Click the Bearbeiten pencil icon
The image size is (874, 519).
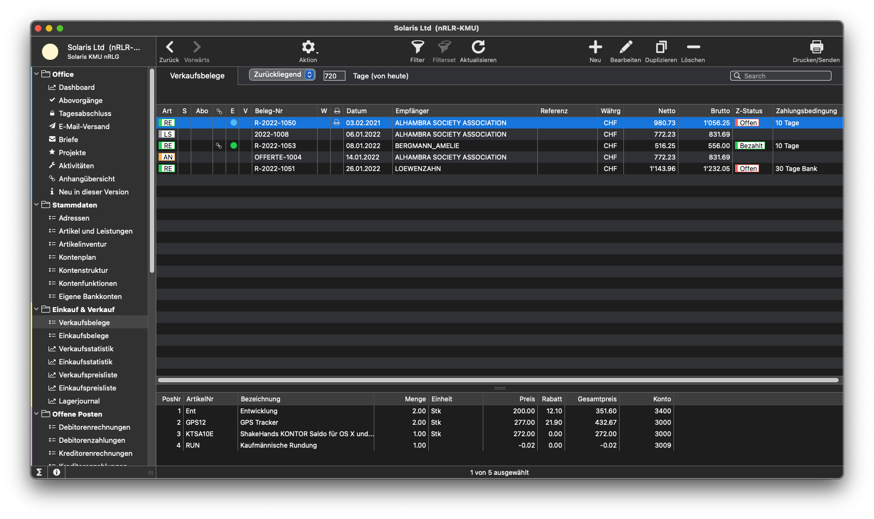[x=626, y=47]
